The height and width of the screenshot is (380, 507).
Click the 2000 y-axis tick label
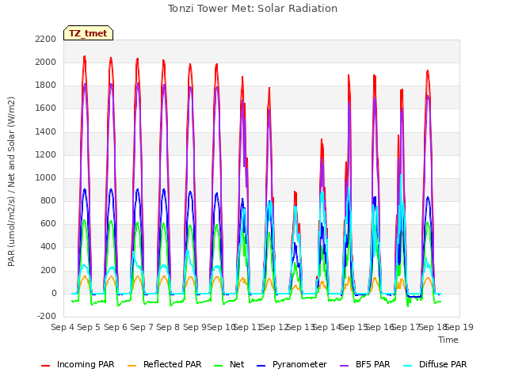pyautogui.click(x=46, y=63)
